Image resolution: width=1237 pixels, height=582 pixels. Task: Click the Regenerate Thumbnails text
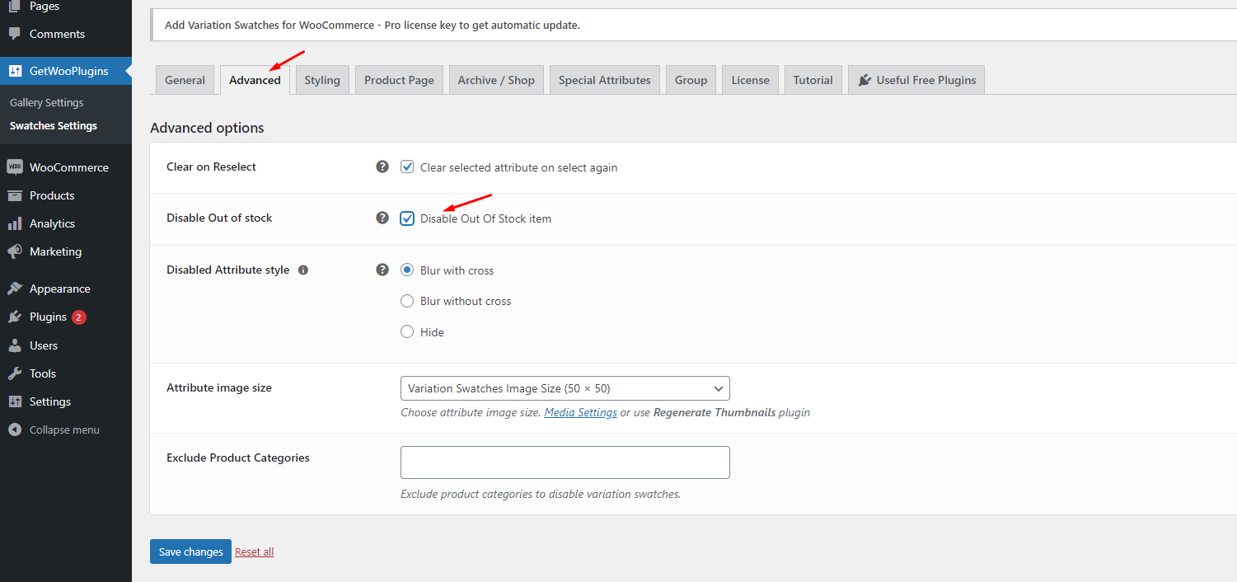pos(715,412)
